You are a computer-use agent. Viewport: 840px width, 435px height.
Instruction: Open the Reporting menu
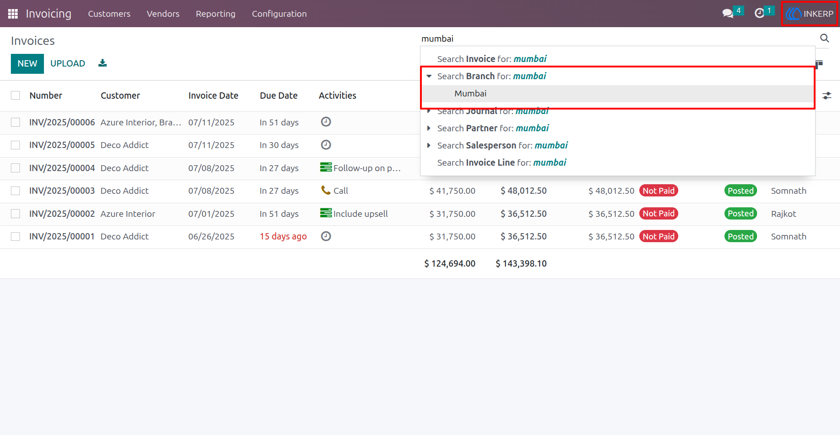(x=216, y=14)
